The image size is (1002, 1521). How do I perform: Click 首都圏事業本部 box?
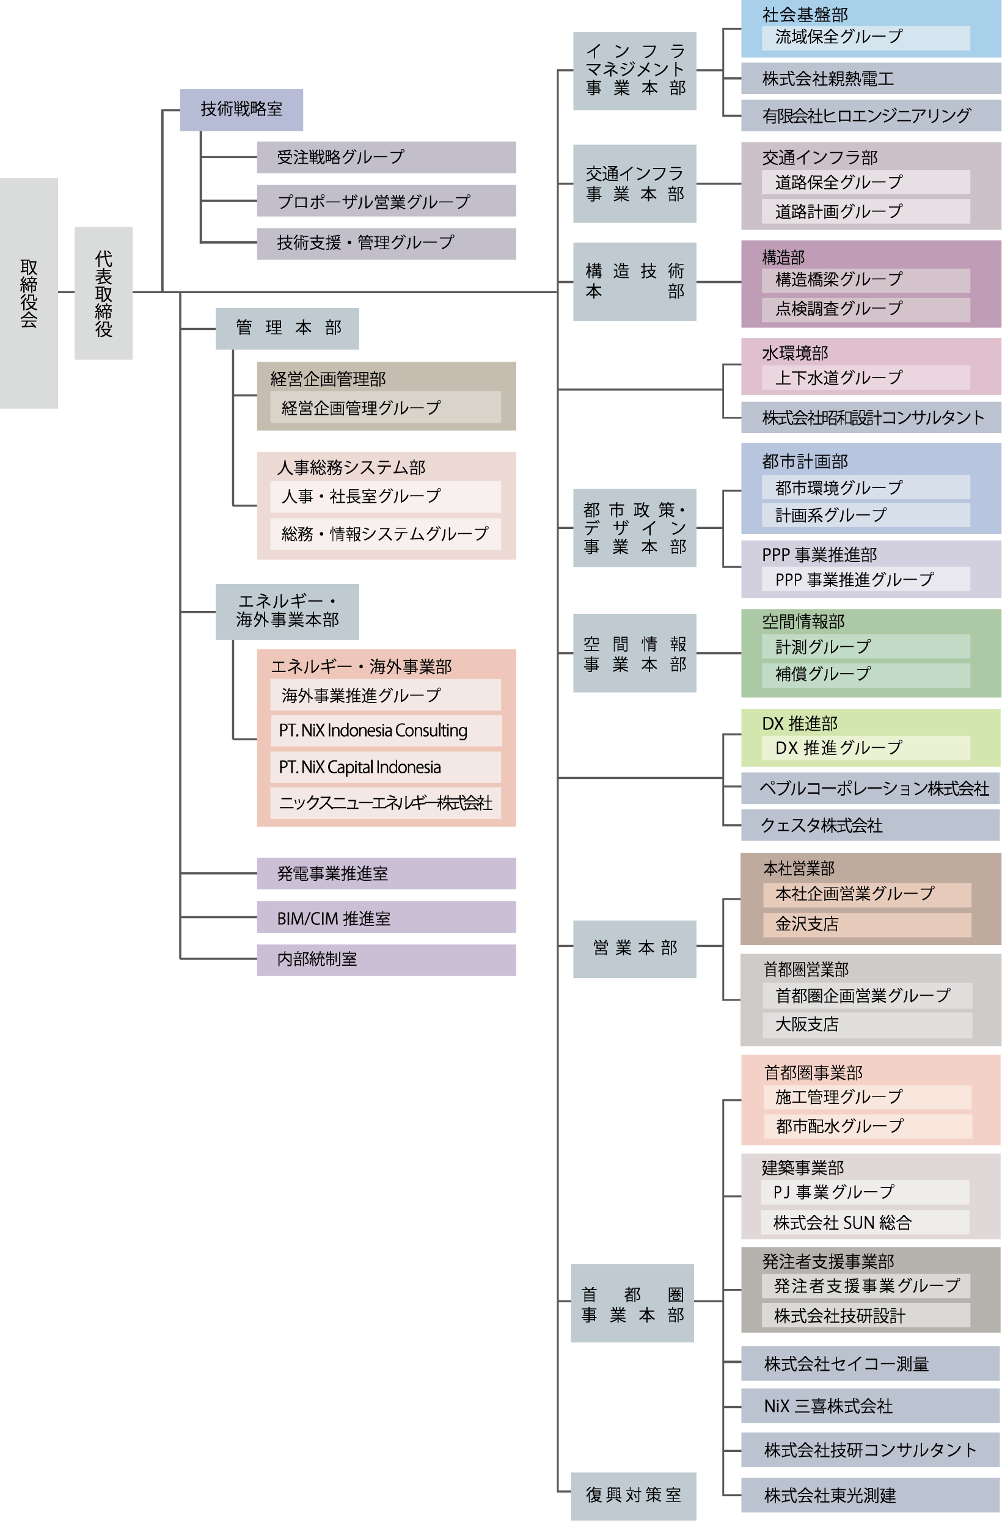point(632,1303)
